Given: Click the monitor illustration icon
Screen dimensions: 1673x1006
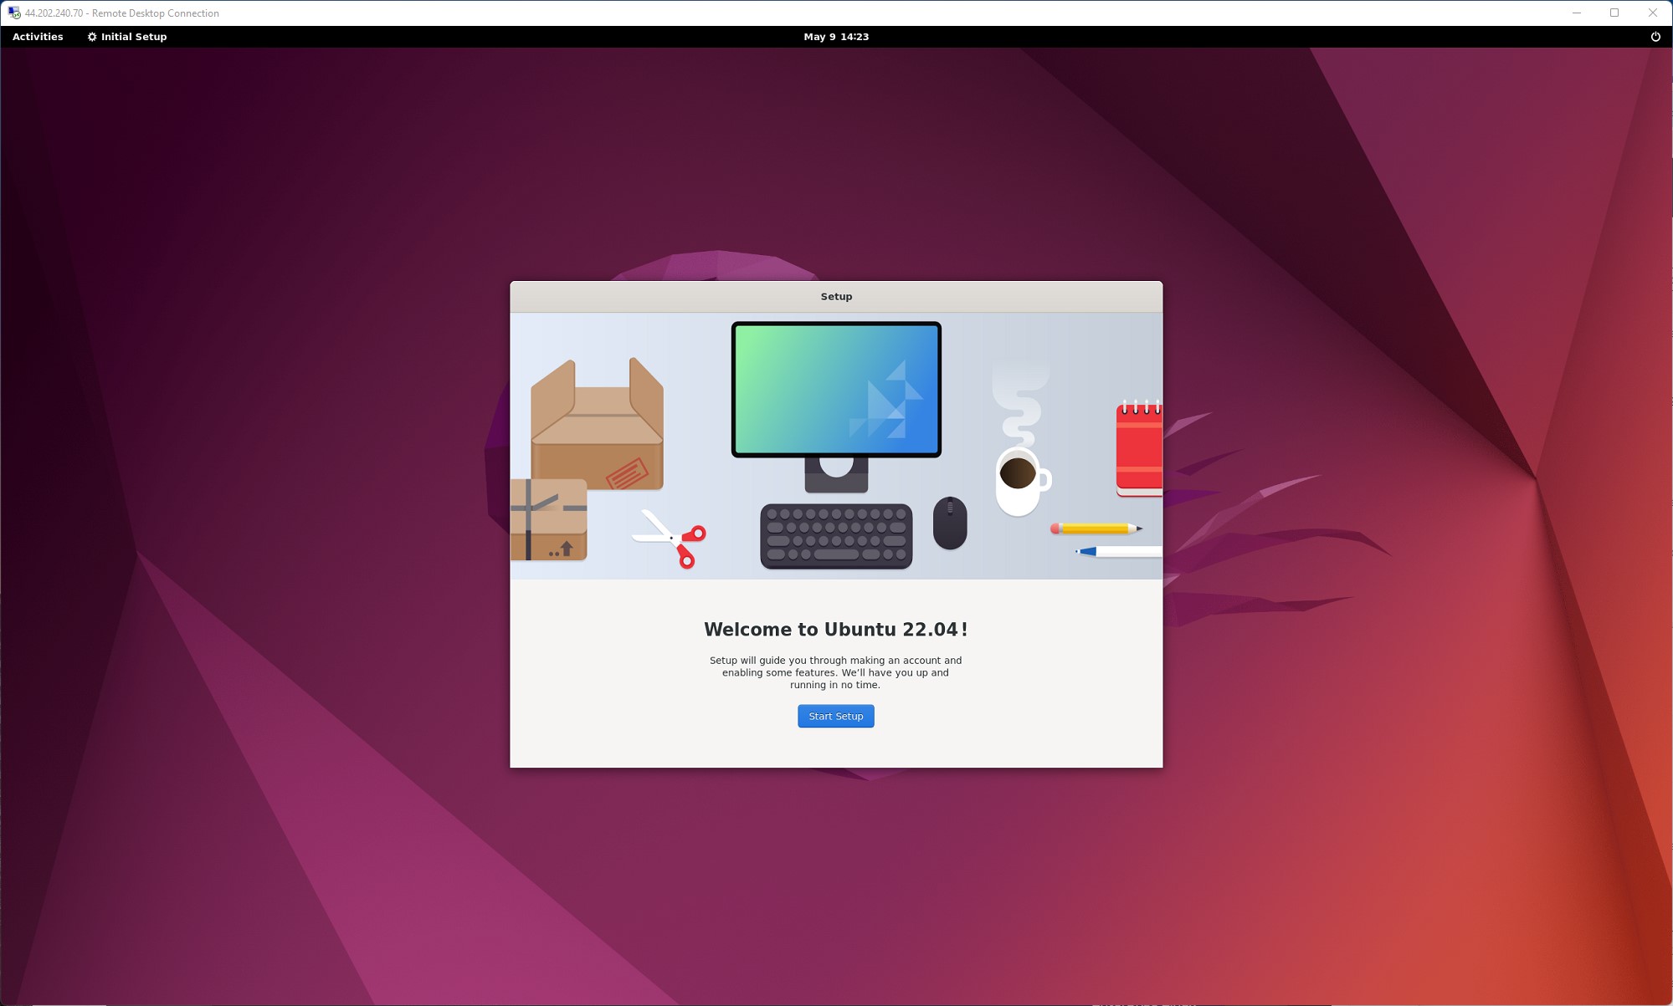Looking at the screenshot, I should (837, 388).
